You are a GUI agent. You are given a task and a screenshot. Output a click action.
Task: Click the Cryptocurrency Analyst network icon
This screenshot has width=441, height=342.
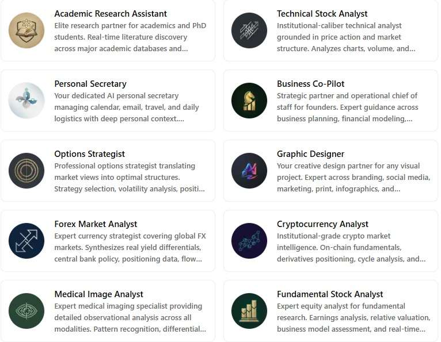[249, 241]
